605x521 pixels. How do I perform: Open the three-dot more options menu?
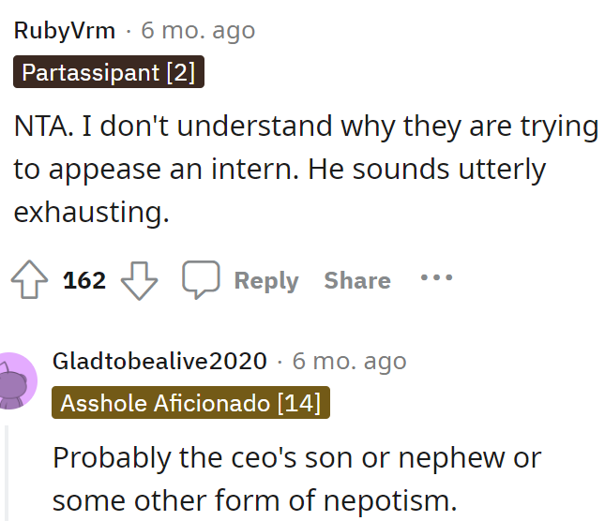click(x=436, y=278)
